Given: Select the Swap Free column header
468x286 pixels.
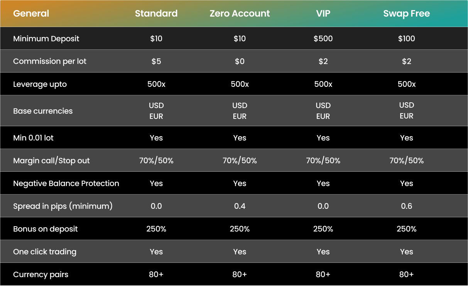Looking at the screenshot, I should [x=406, y=14].
